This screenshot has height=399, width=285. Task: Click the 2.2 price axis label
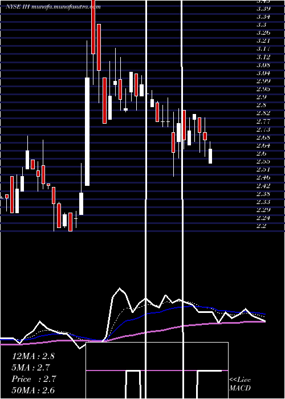tap(262, 226)
